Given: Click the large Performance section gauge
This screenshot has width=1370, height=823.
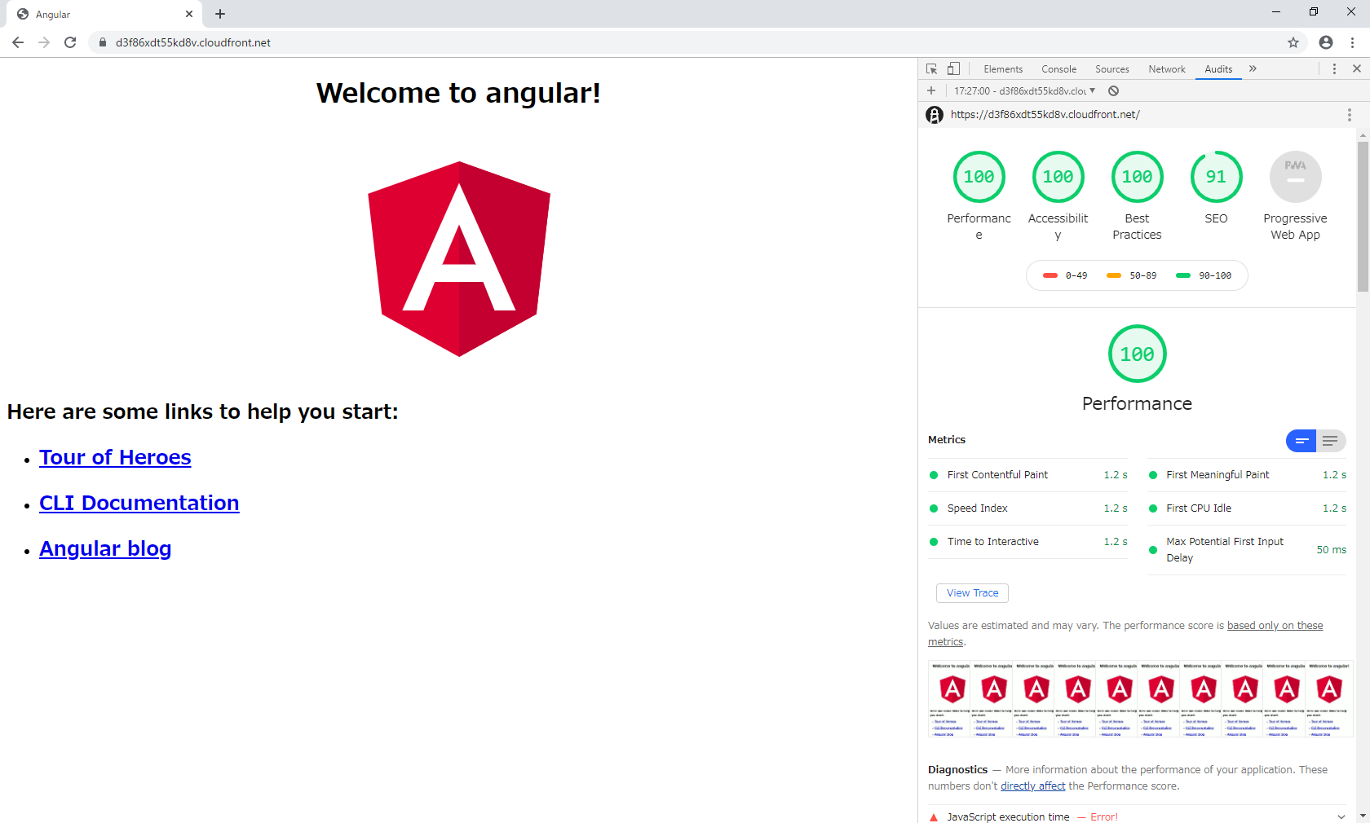Looking at the screenshot, I should [x=1137, y=354].
